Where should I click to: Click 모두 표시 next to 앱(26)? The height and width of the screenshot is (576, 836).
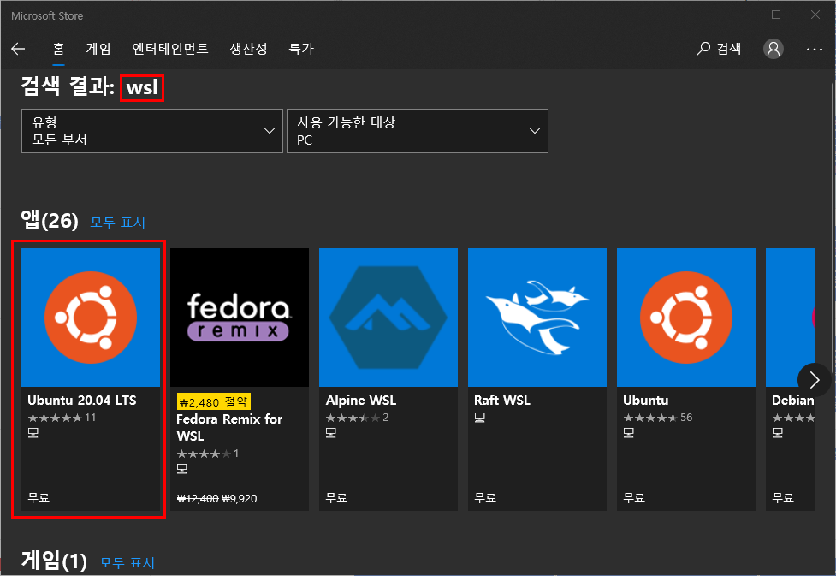pyautogui.click(x=118, y=222)
